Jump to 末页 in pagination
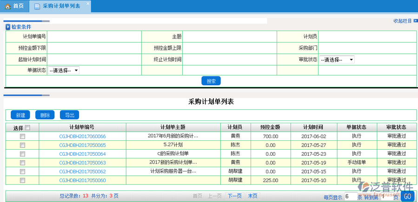The image size is (418, 202). (252, 196)
